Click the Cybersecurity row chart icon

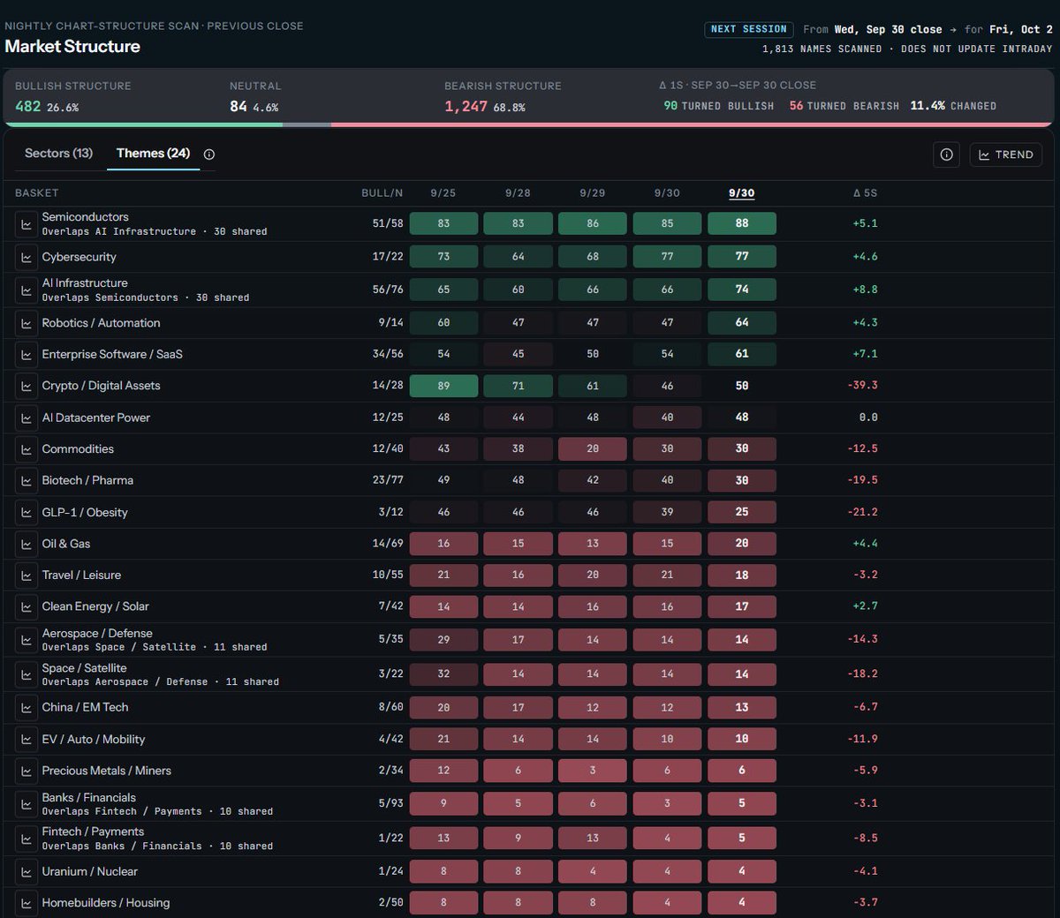pos(26,257)
